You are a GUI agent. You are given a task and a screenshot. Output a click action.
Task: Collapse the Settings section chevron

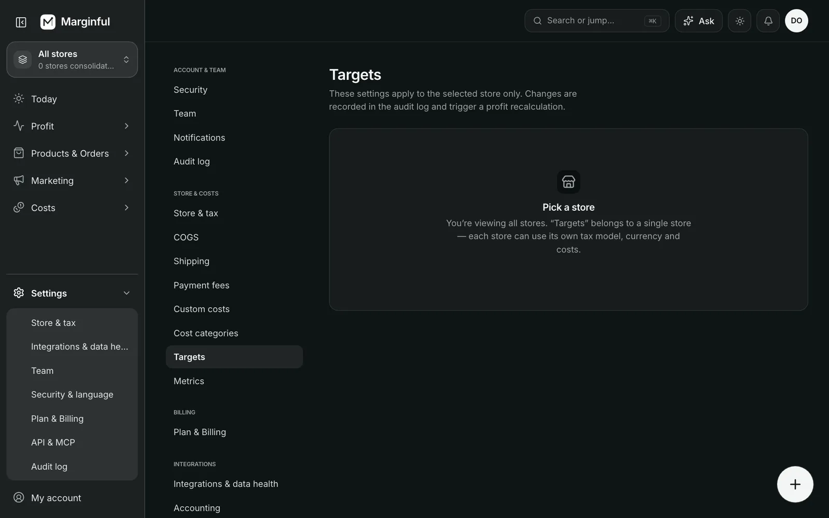[x=126, y=293]
